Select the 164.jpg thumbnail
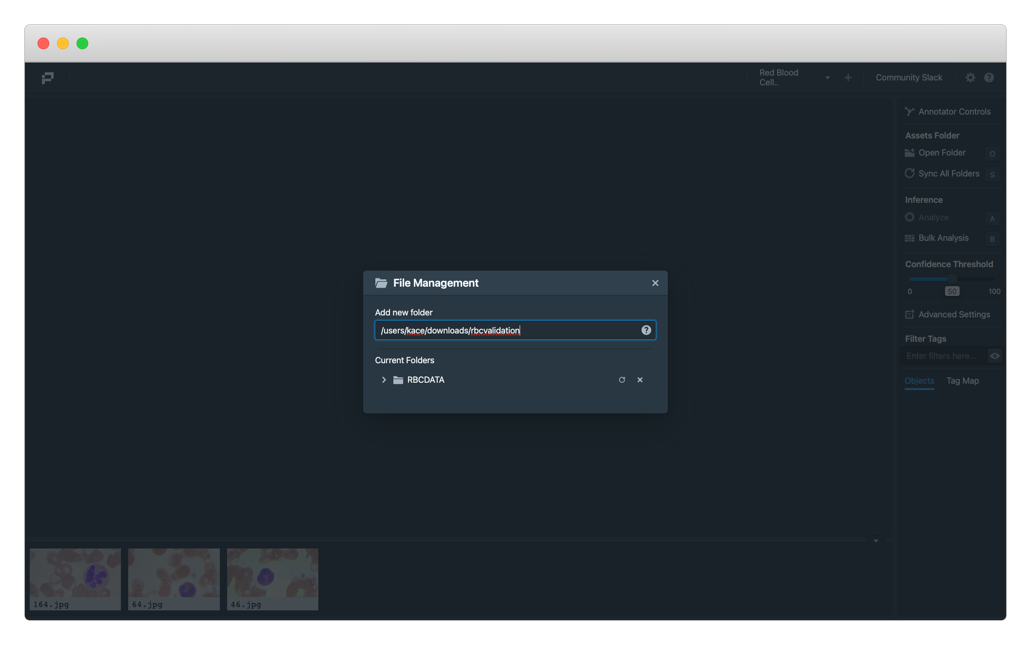The width and height of the screenshot is (1031, 645). tap(75, 579)
